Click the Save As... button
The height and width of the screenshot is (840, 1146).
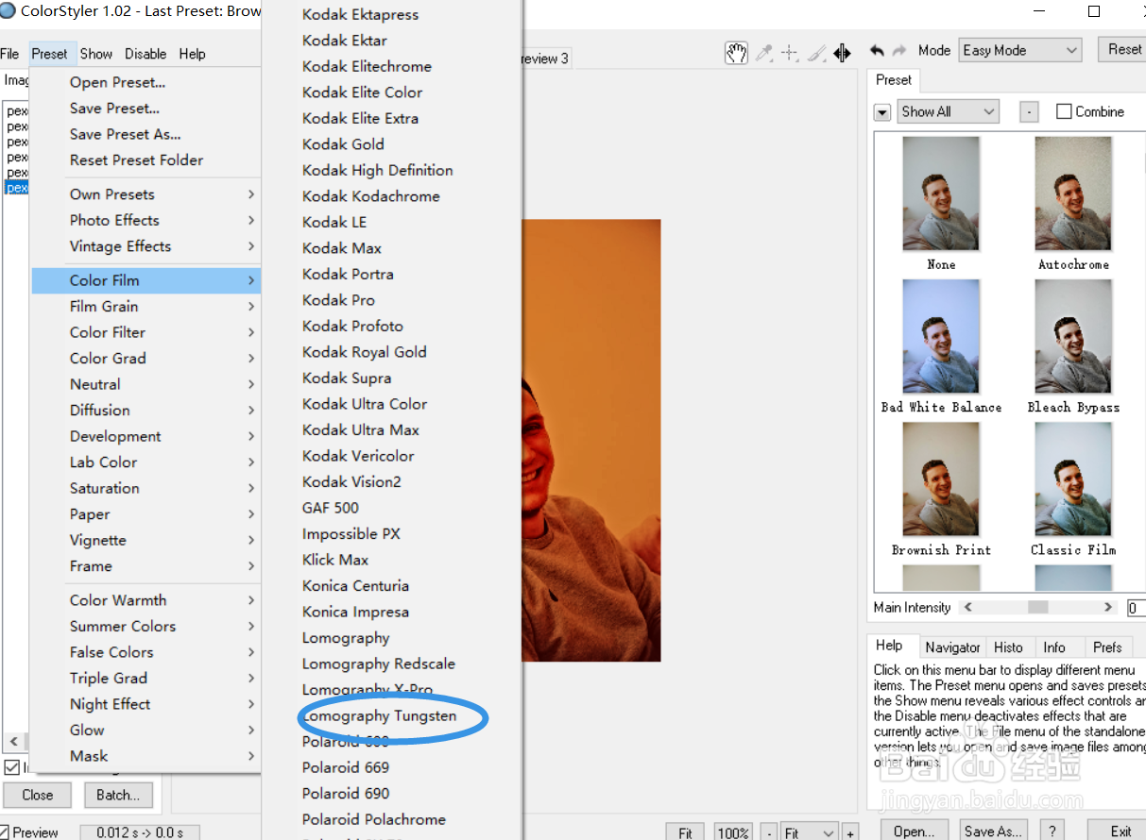[993, 831]
